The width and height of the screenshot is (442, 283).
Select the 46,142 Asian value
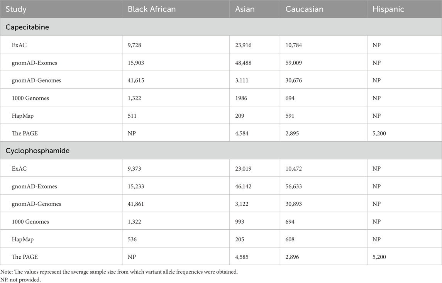click(243, 186)
